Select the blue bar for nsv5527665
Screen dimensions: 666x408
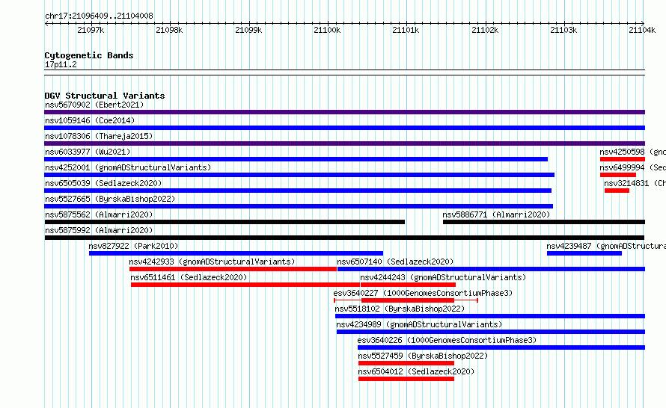[299, 206]
